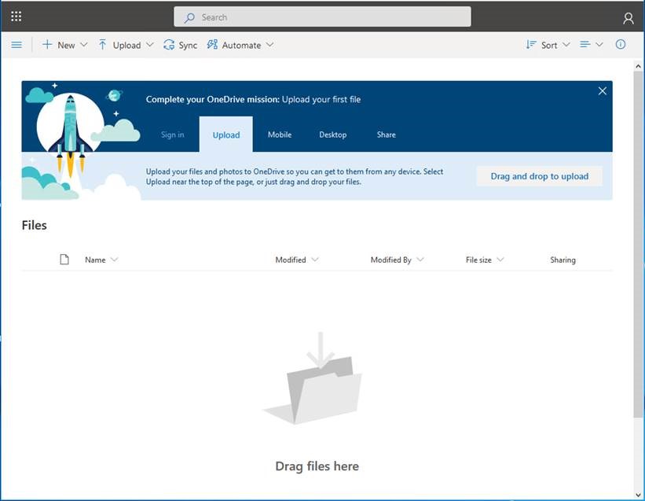Click the Sync icon
This screenshot has width=645, height=501.
point(169,45)
